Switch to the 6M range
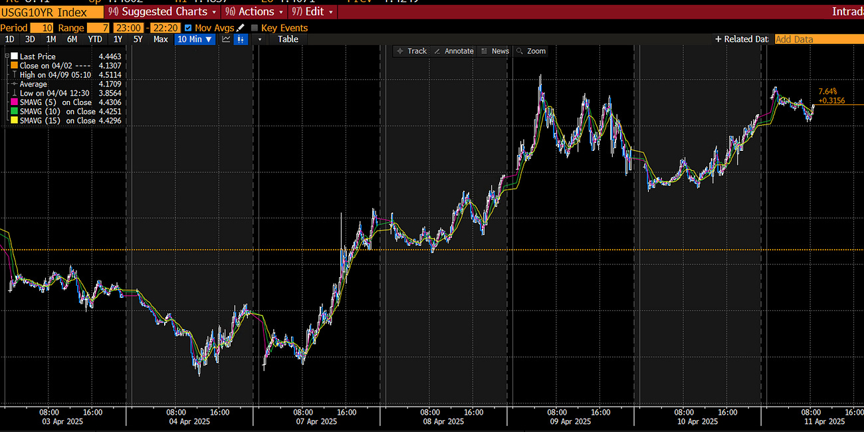 (72, 39)
